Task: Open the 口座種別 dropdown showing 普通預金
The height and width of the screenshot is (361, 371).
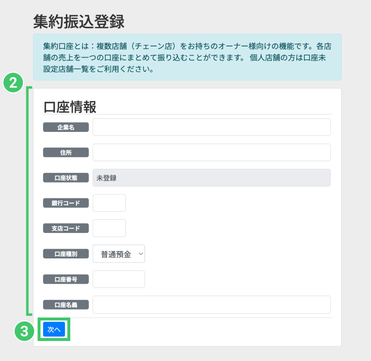Action: click(x=119, y=254)
